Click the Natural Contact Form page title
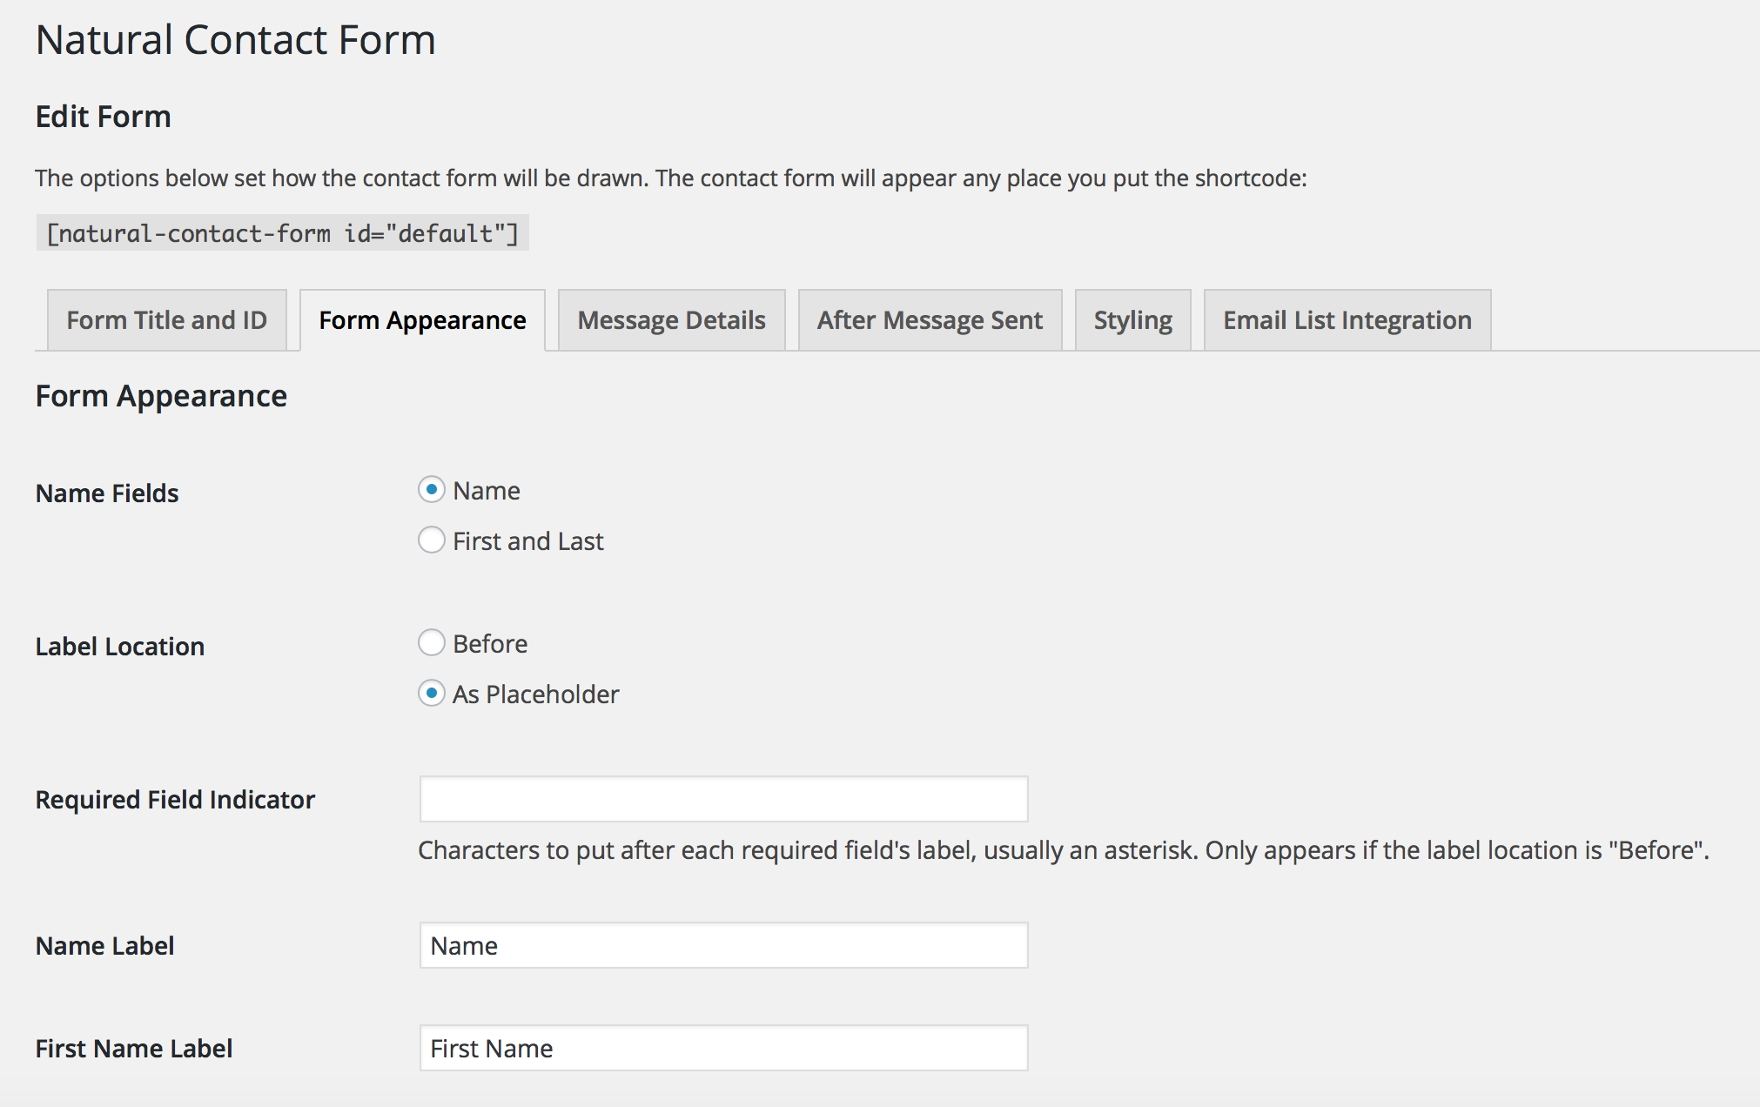Viewport: 1760px width, 1107px height. 235,40
